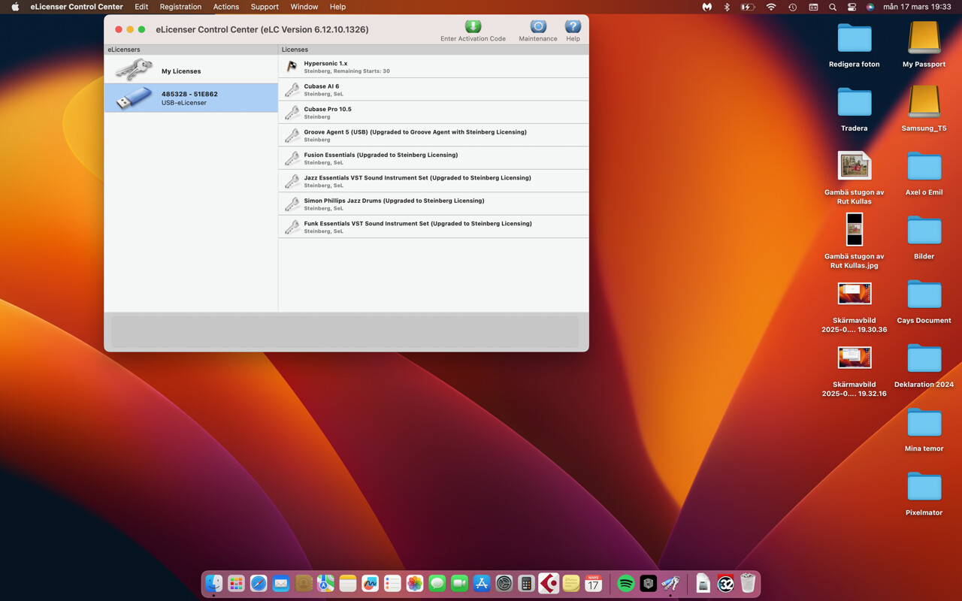This screenshot has height=601, width=962.
Task: Open the Window menu
Action: tap(304, 7)
